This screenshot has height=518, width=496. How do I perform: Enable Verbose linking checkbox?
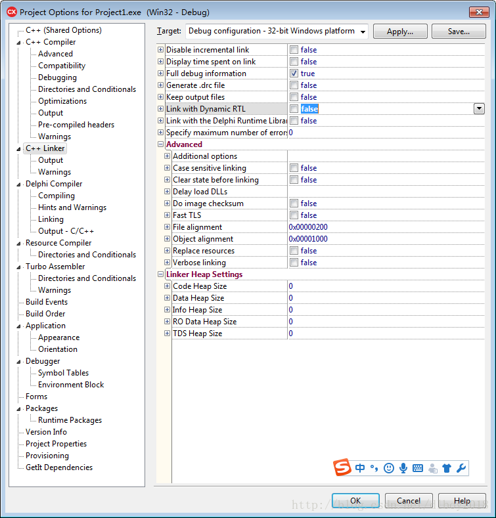click(294, 263)
